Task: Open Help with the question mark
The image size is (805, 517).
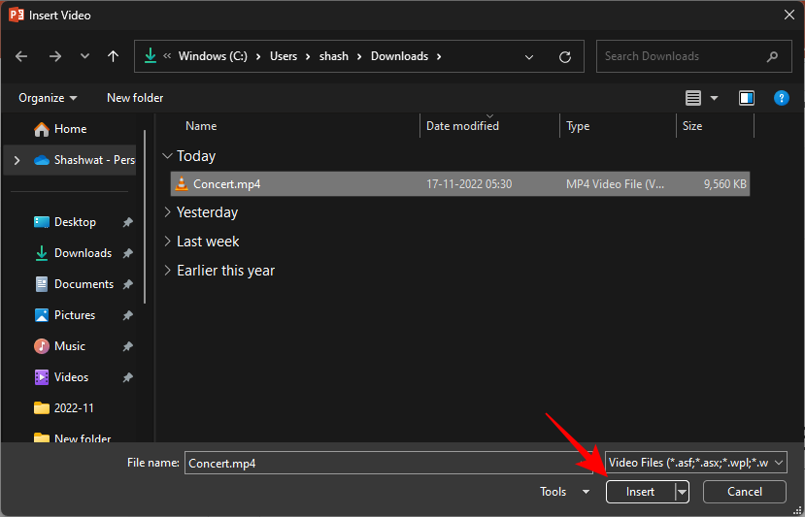Action: (x=782, y=98)
